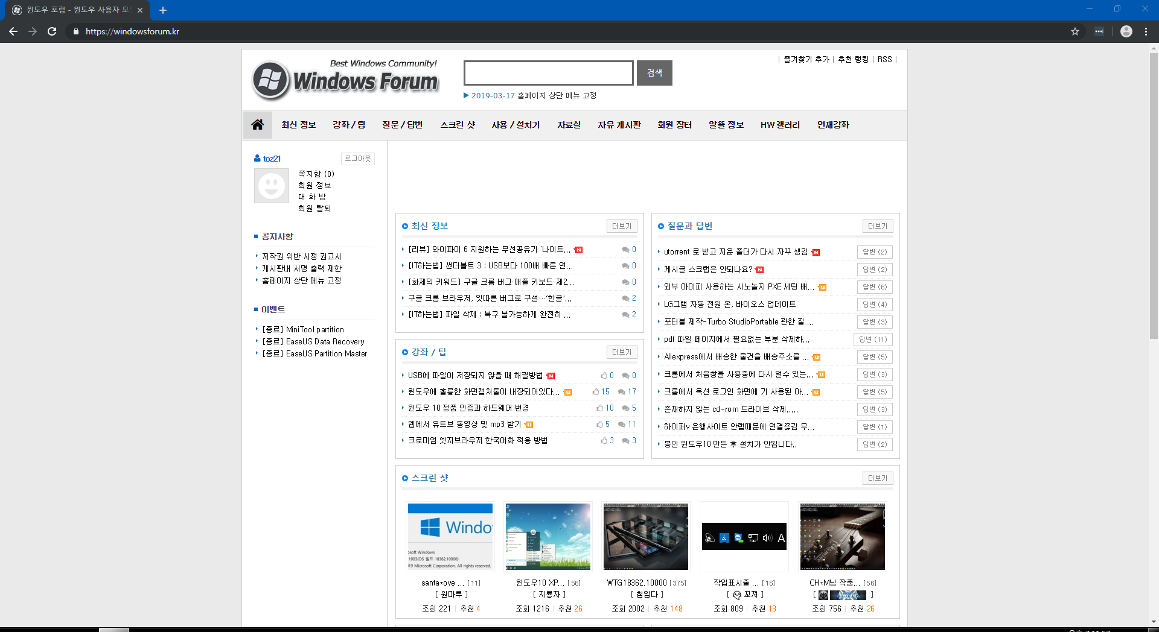Click the browser back arrow
Image resolution: width=1159 pixels, height=632 pixels.
point(13,31)
